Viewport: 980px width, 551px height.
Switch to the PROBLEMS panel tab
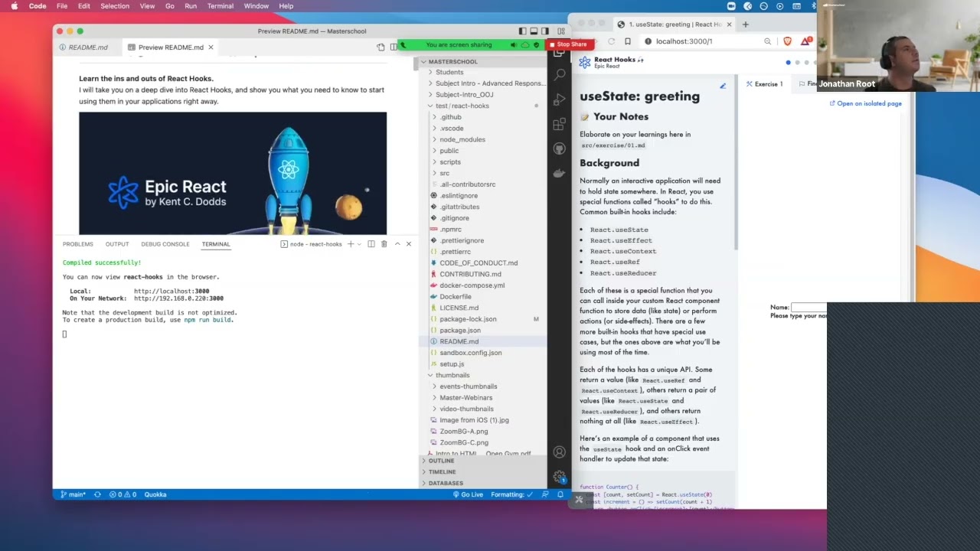(x=78, y=244)
